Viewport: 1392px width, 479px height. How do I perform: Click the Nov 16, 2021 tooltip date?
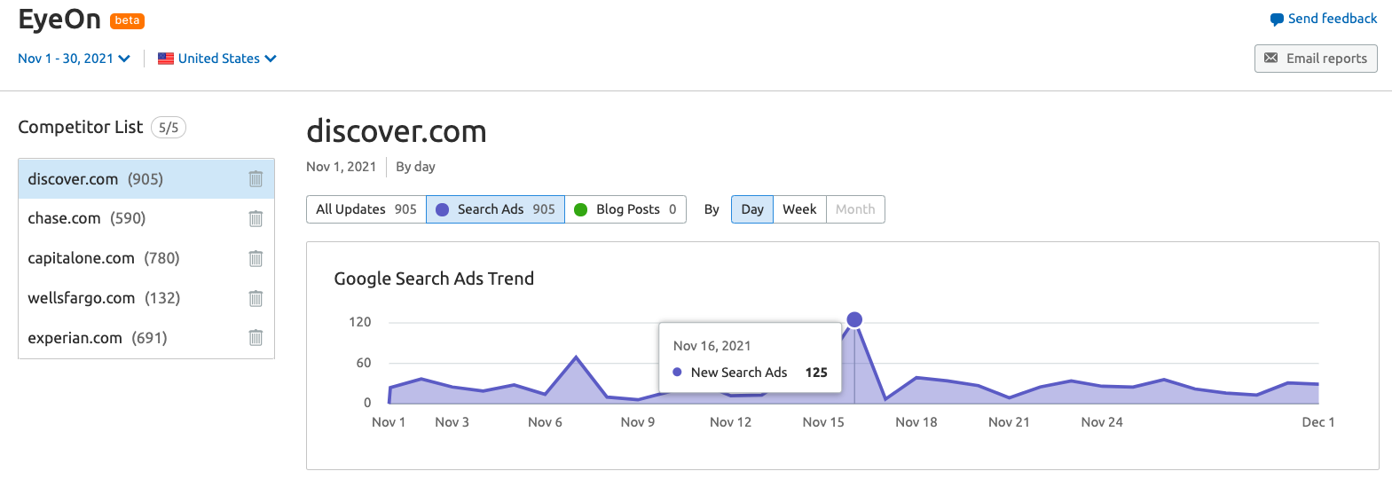tap(712, 346)
